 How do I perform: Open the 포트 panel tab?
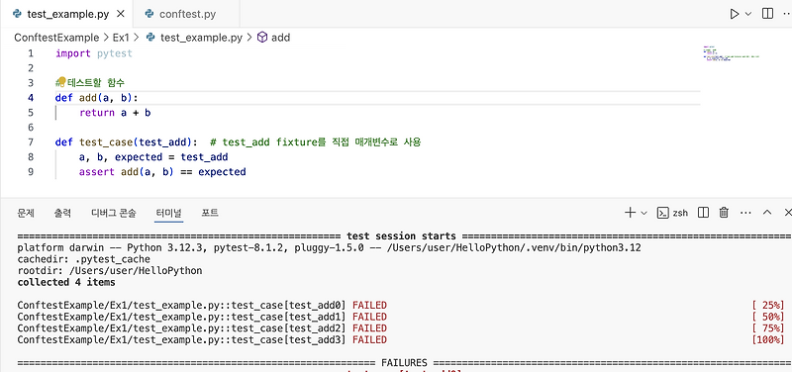pos(210,213)
